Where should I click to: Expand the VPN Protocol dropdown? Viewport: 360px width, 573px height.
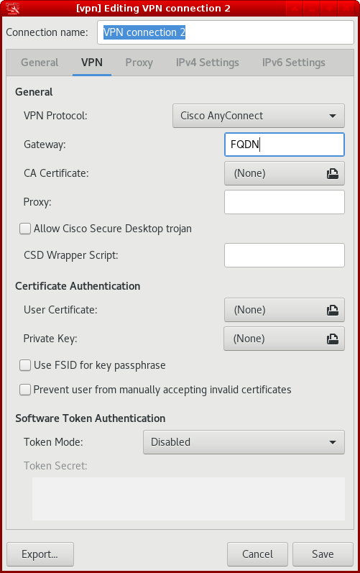(259, 116)
